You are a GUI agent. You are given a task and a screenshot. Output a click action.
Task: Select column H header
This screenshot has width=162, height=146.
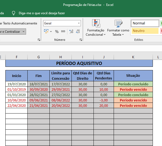60,57
